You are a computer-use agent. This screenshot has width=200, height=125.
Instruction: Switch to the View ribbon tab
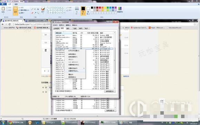[x=16, y=4]
